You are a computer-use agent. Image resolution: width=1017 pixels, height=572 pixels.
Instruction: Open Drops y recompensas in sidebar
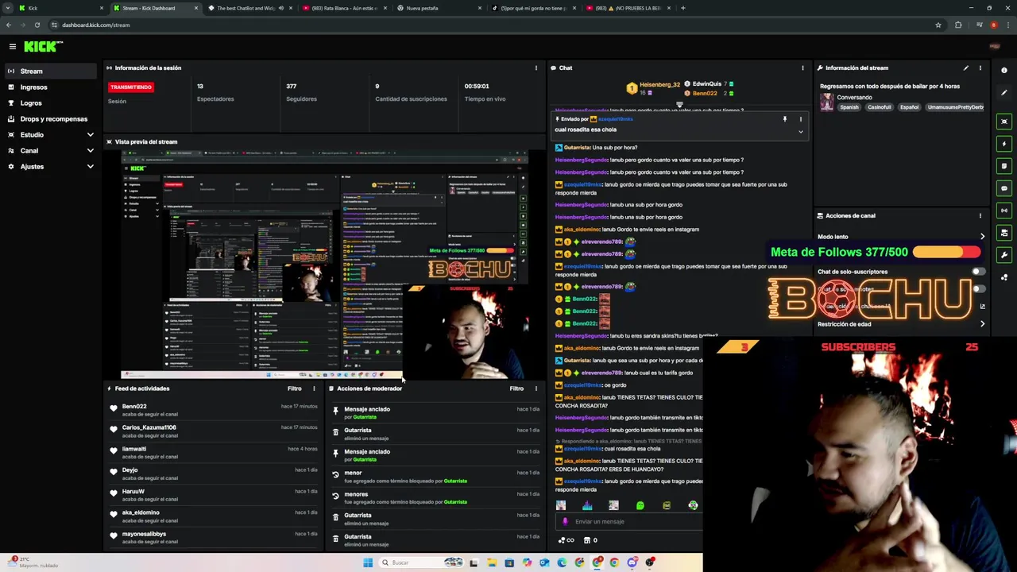coord(49,118)
